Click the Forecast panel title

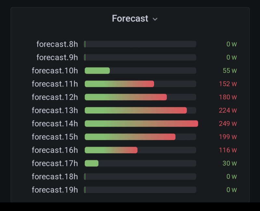(130, 19)
